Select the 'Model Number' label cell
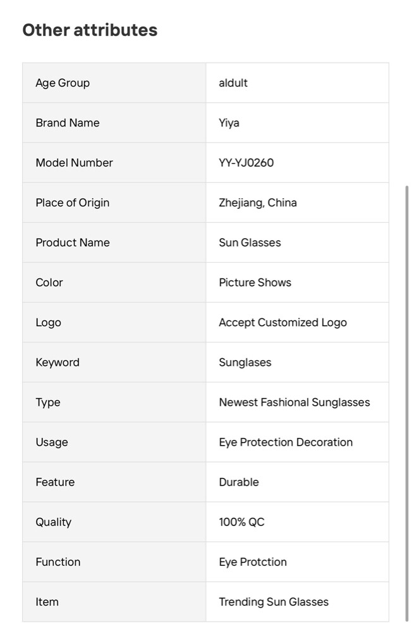 pyautogui.click(x=114, y=163)
